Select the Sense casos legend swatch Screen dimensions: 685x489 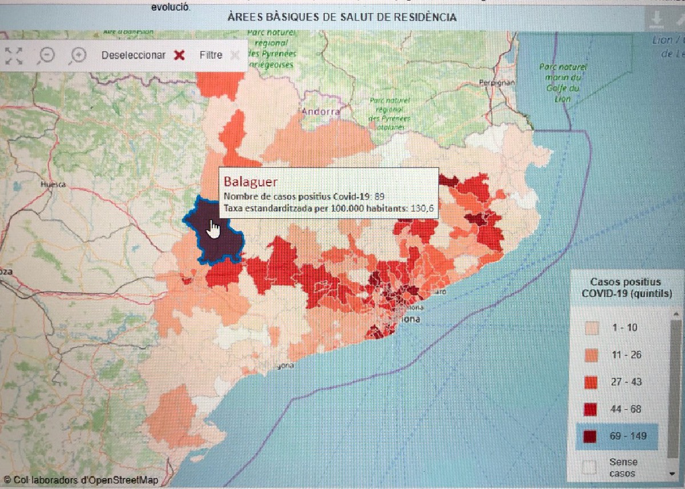click(590, 467)
